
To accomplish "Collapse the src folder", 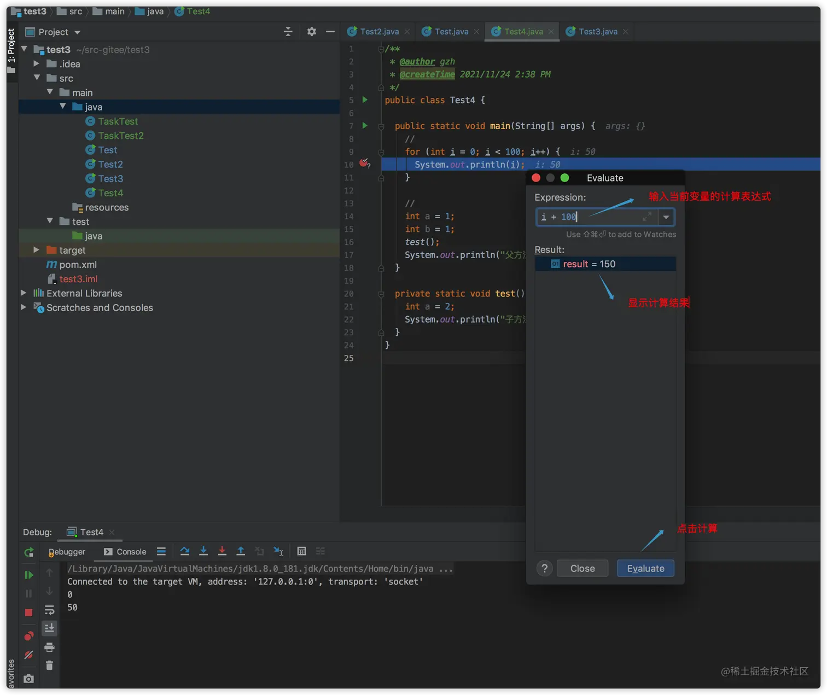I will [x=37, y=78].
